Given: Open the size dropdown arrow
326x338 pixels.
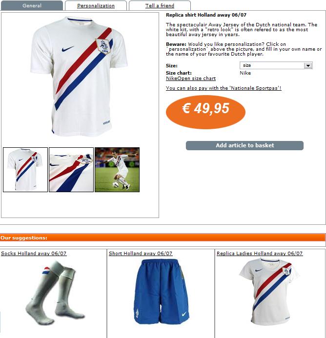Looking at the screenshot, I should [308, 65].
